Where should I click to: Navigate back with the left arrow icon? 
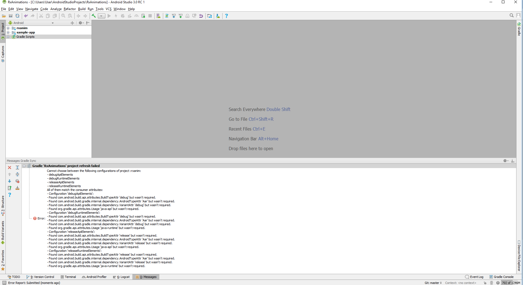click(78, 16)
